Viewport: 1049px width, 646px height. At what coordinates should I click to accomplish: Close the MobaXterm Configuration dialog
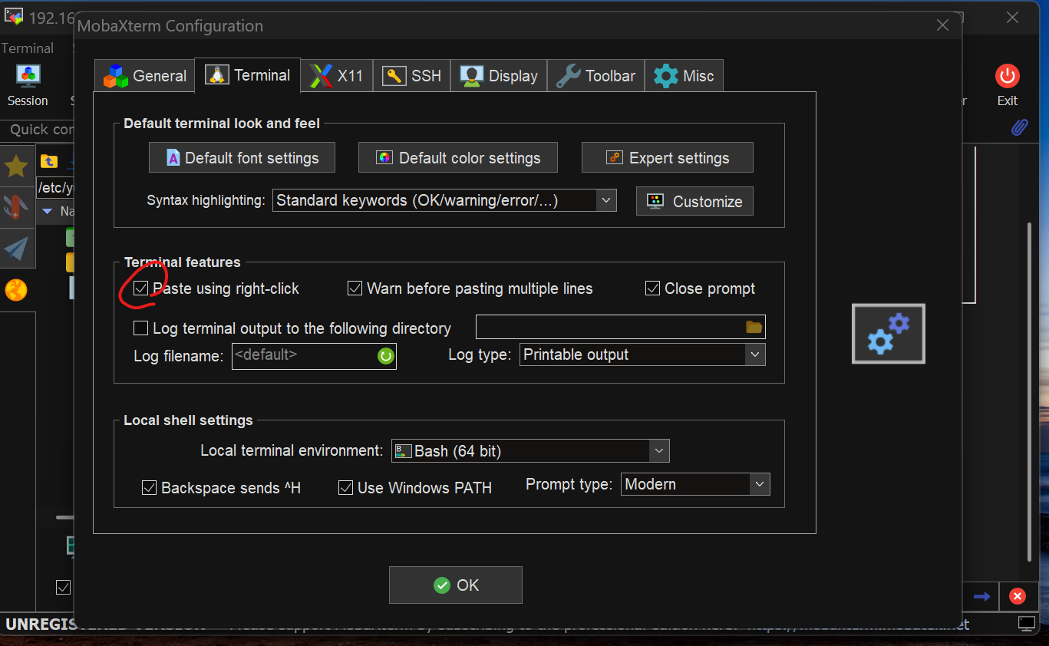943,25
